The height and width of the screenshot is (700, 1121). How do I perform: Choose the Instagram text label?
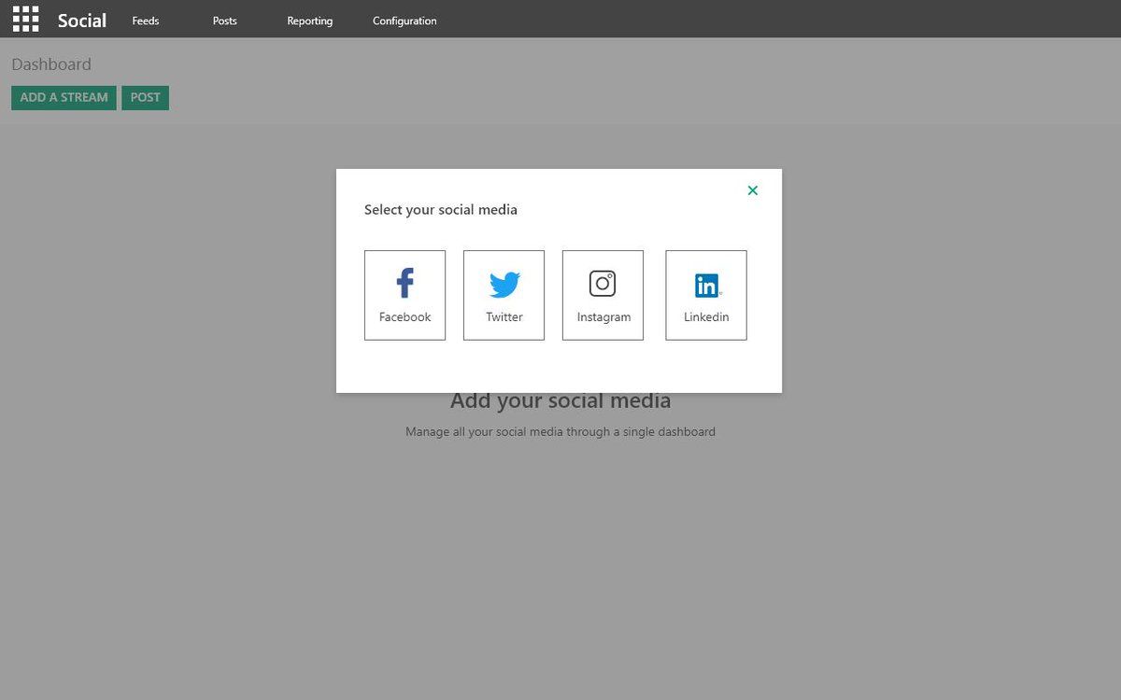coord(603,317)
